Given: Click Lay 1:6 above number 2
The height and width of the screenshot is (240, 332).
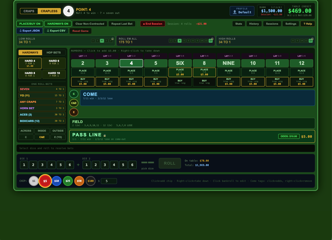Looking at the screenshot, I should (x=83, y=56).
